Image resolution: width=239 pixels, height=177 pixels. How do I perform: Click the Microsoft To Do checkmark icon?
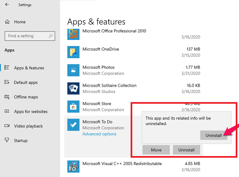click(x=73, y=125)
